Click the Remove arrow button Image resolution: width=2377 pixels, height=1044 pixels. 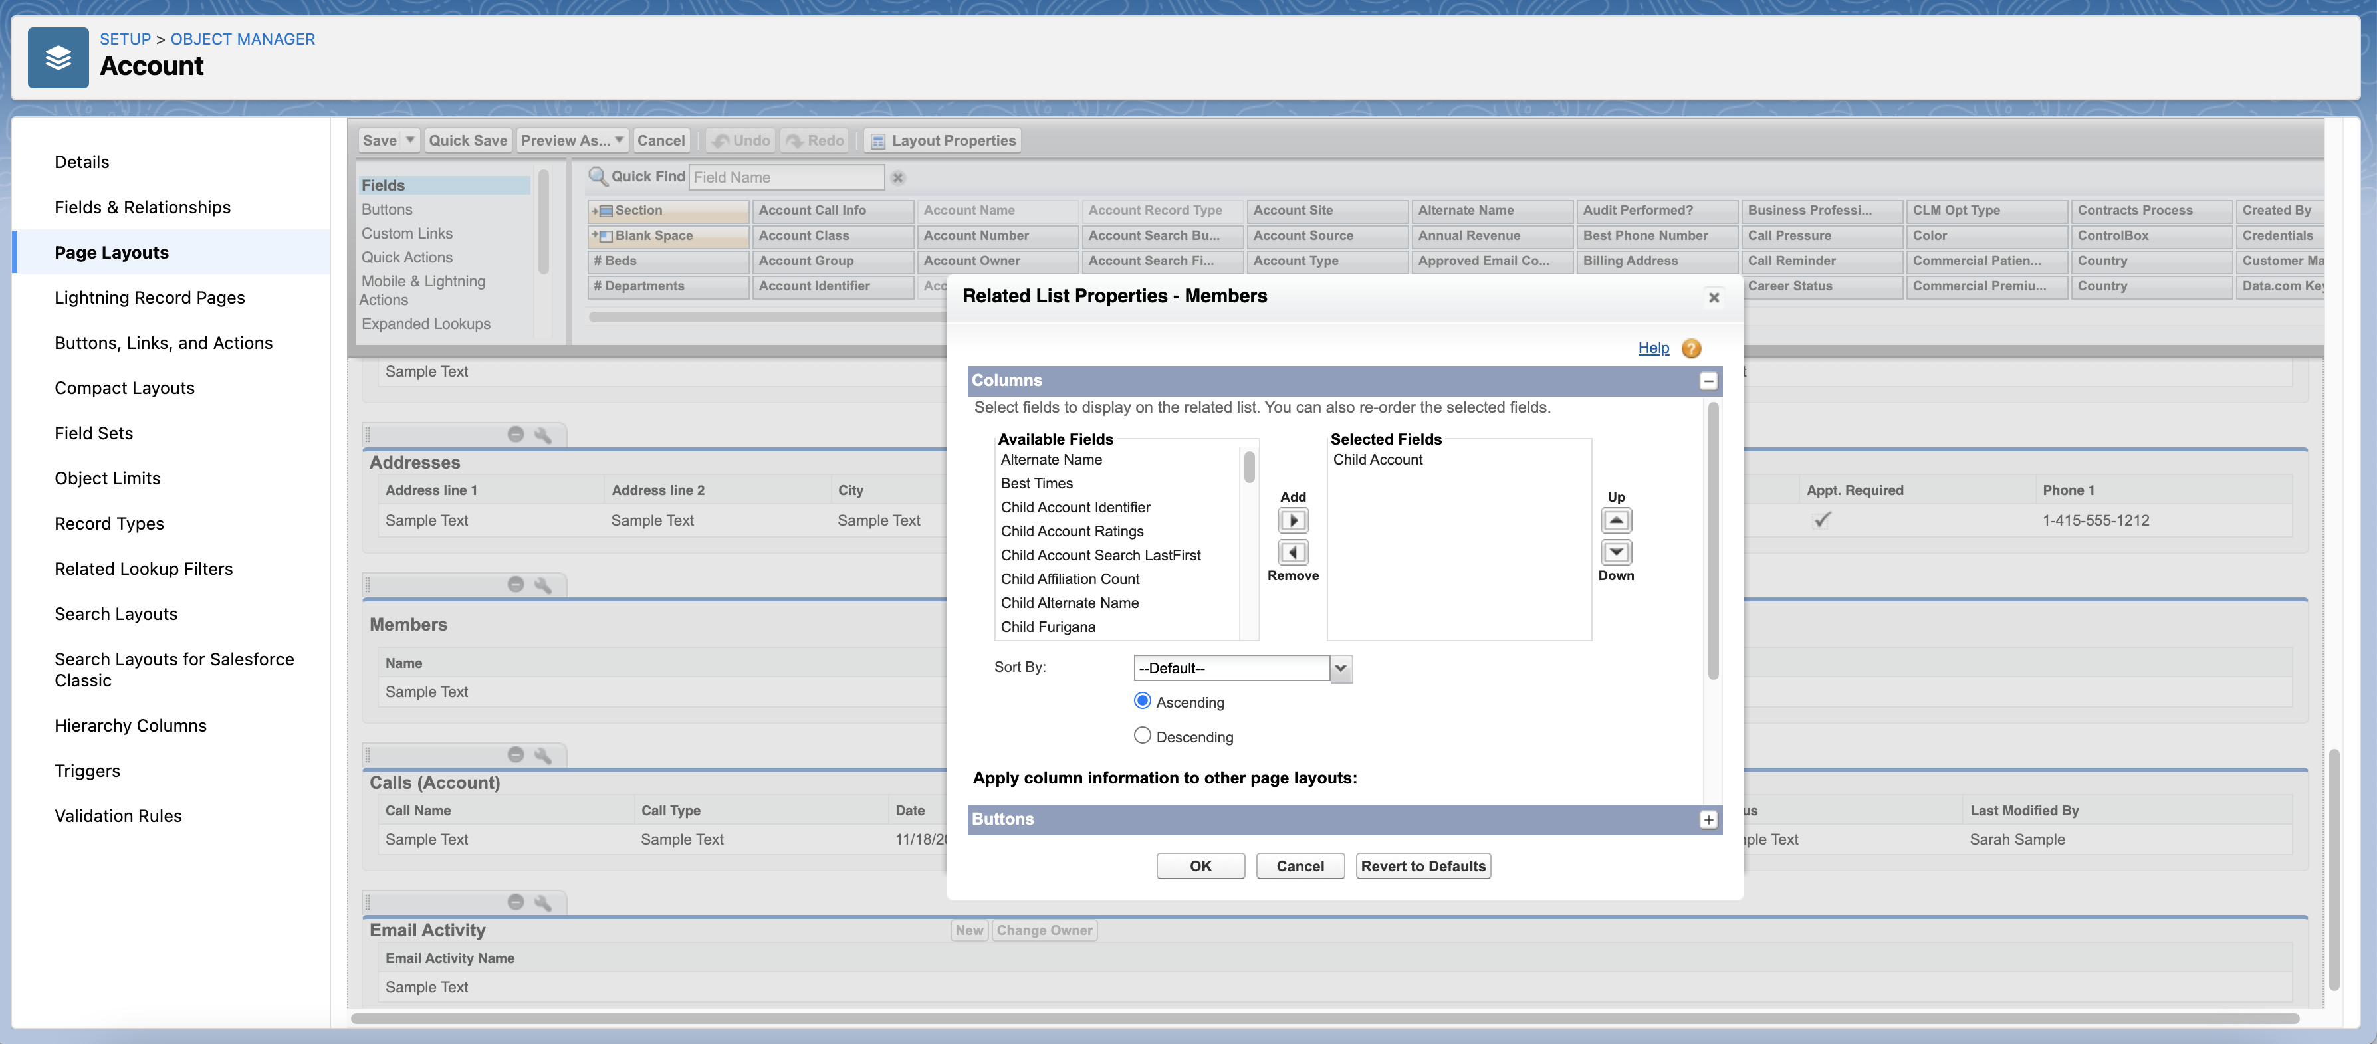pos(1293,552)
